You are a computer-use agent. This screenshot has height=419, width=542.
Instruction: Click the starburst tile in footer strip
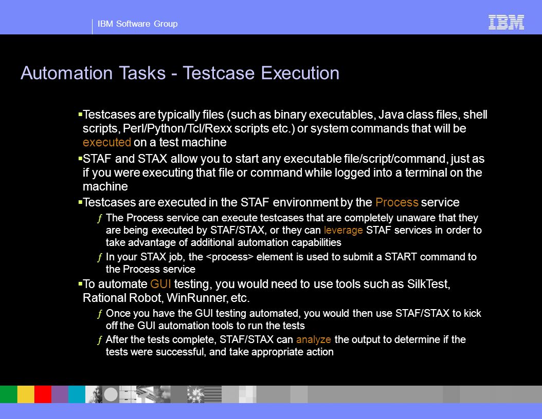(196, 394)
